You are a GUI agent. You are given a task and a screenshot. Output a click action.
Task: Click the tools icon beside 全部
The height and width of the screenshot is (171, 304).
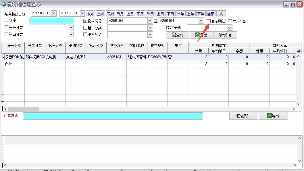point(221,14)
